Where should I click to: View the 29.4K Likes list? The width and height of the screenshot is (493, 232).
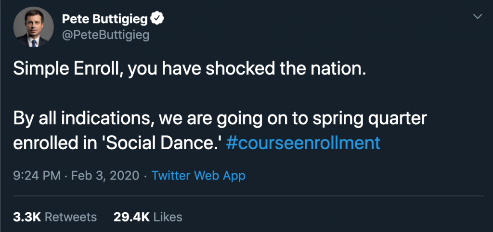click(148, 217)
